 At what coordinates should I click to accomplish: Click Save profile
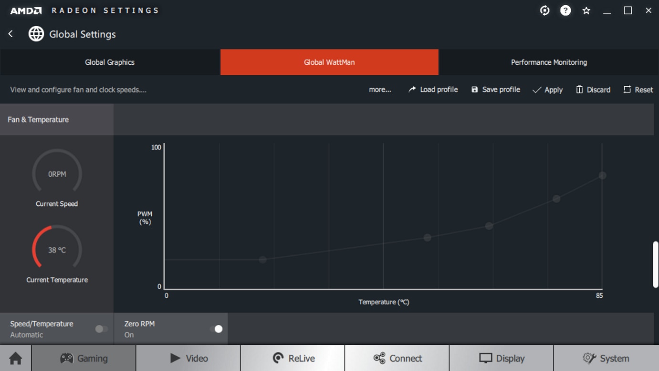tap(495, 90)
